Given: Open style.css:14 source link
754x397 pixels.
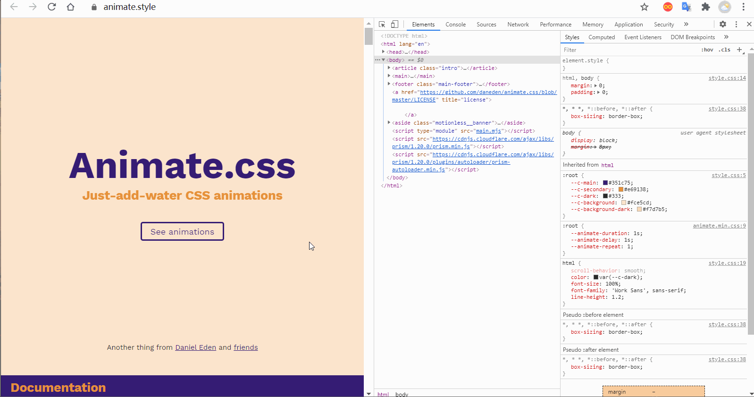Looking at the screenshot, I should 727,78.
